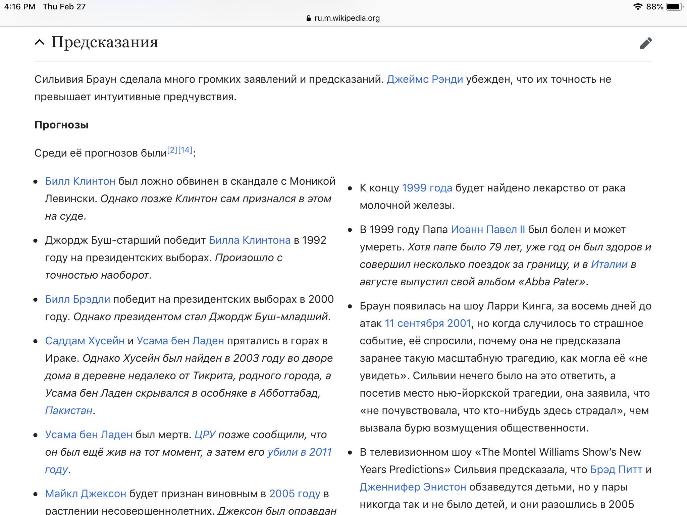Open citation reference [2]

pyautogui.click(x=172, y=150)
